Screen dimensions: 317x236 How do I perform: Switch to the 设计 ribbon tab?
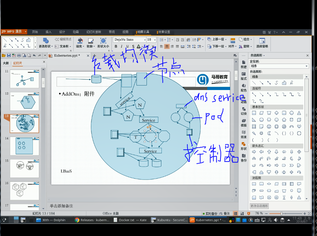point(62,32)
